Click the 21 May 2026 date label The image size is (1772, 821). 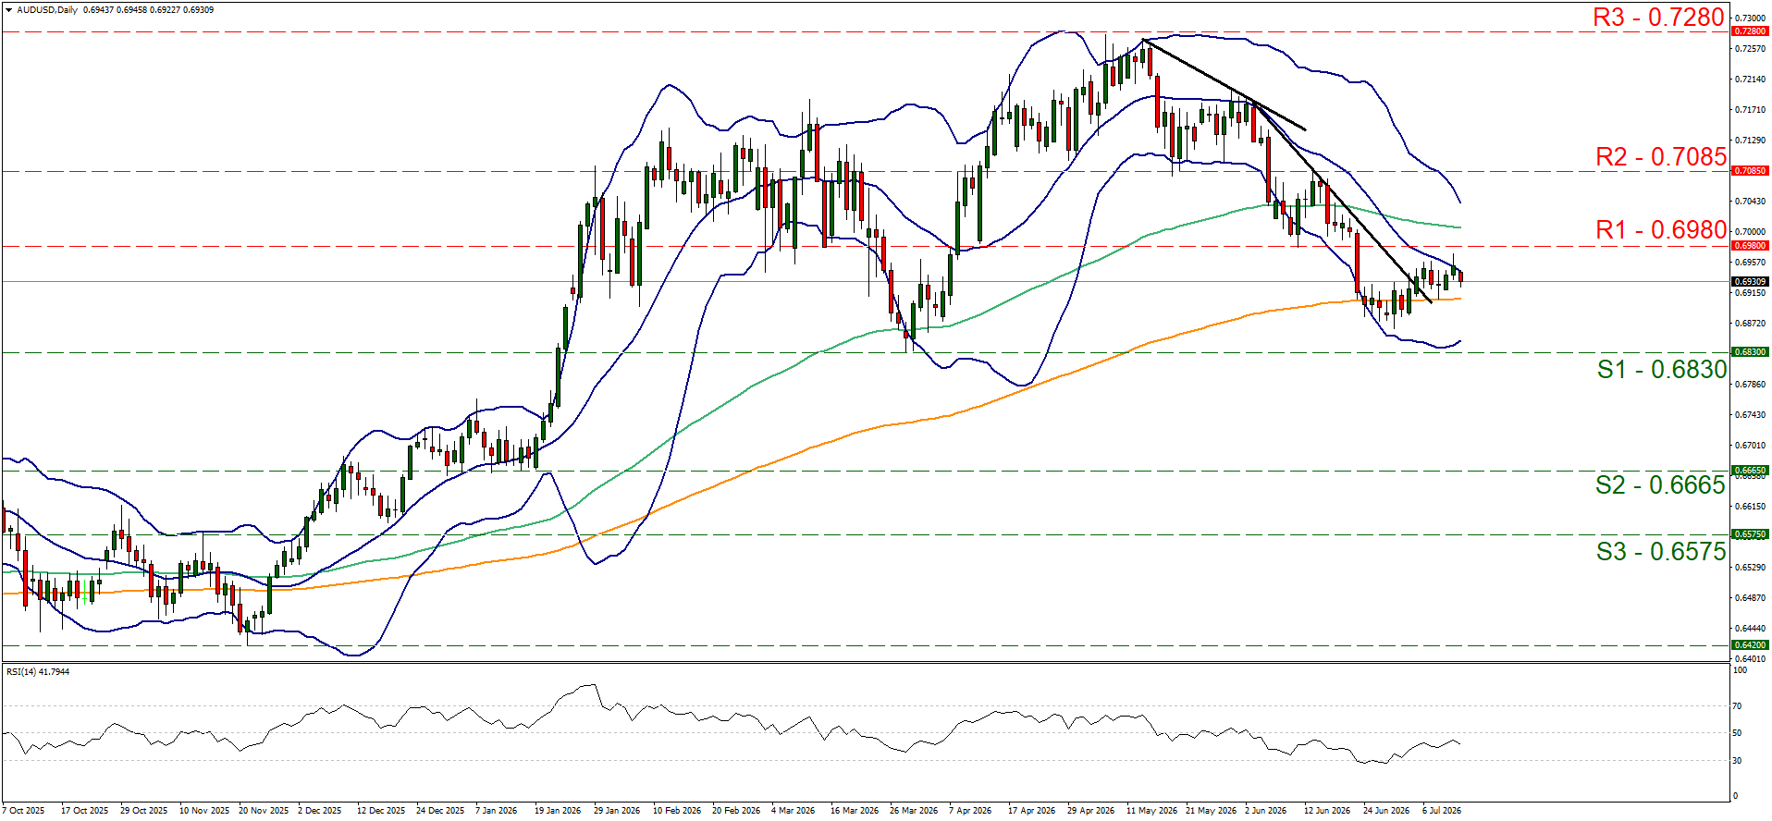pos(1211,811)
